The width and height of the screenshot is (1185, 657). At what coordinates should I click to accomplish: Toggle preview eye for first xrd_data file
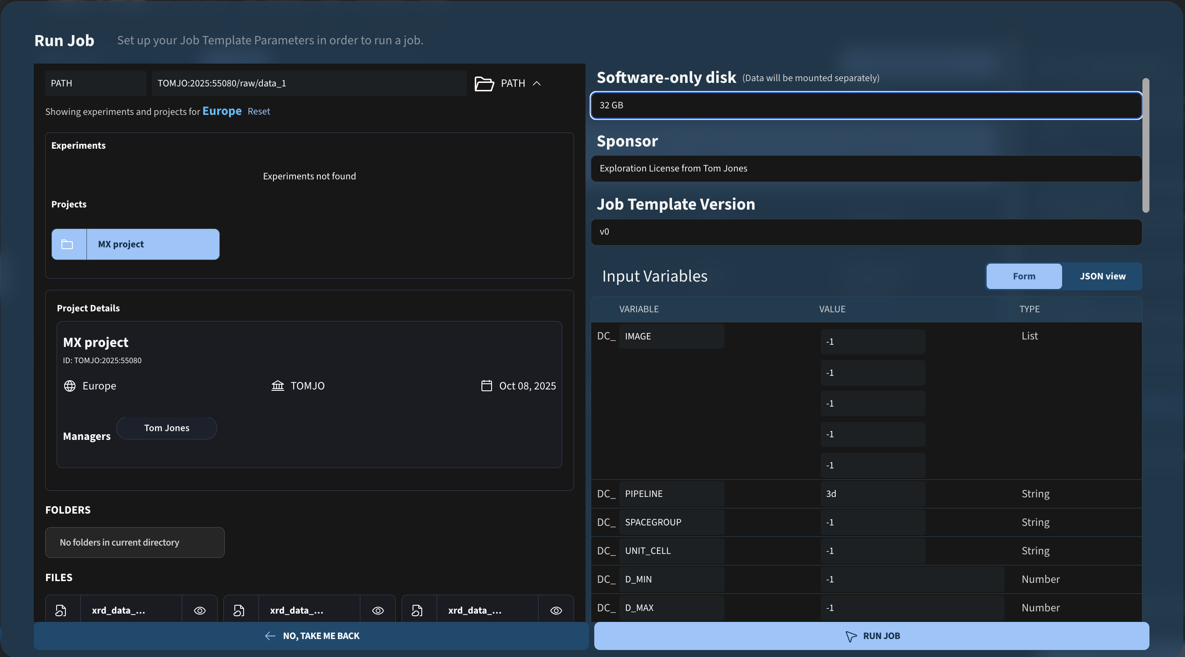200,610
